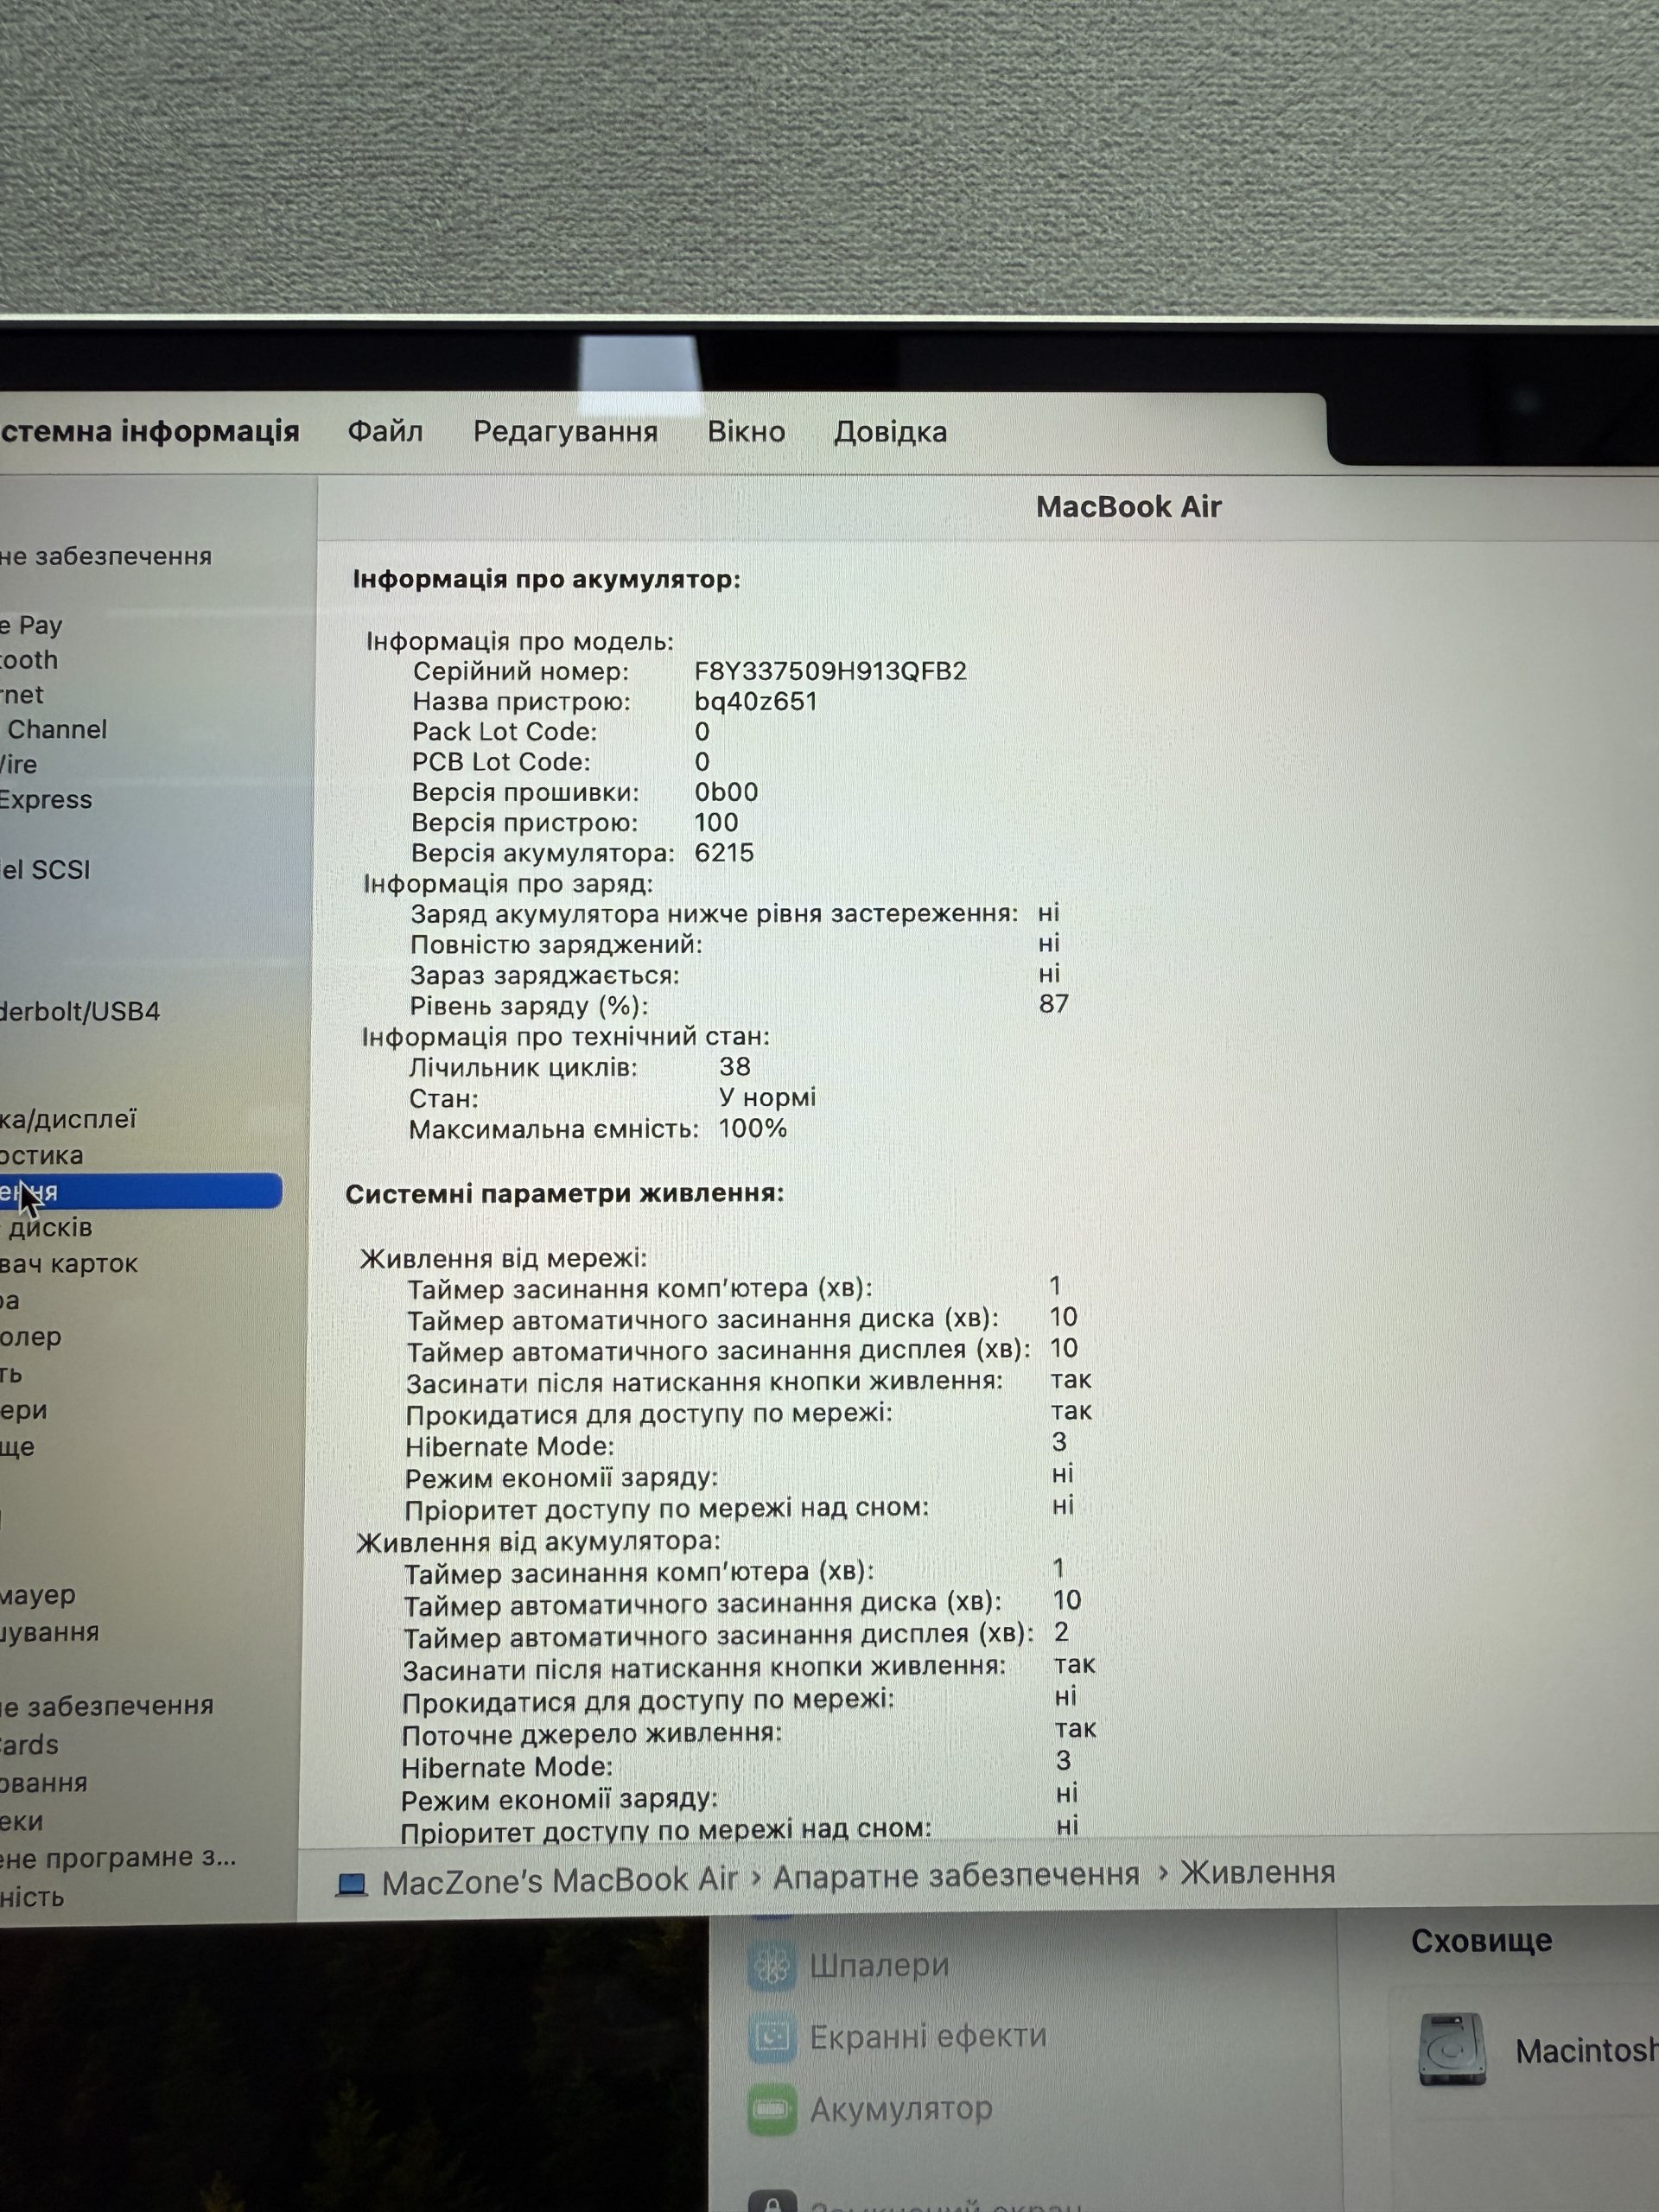1659x2212 pixels.
Task: Click Заряд акумулятора нижче рівня застереження row
Action: pos(735,913)
